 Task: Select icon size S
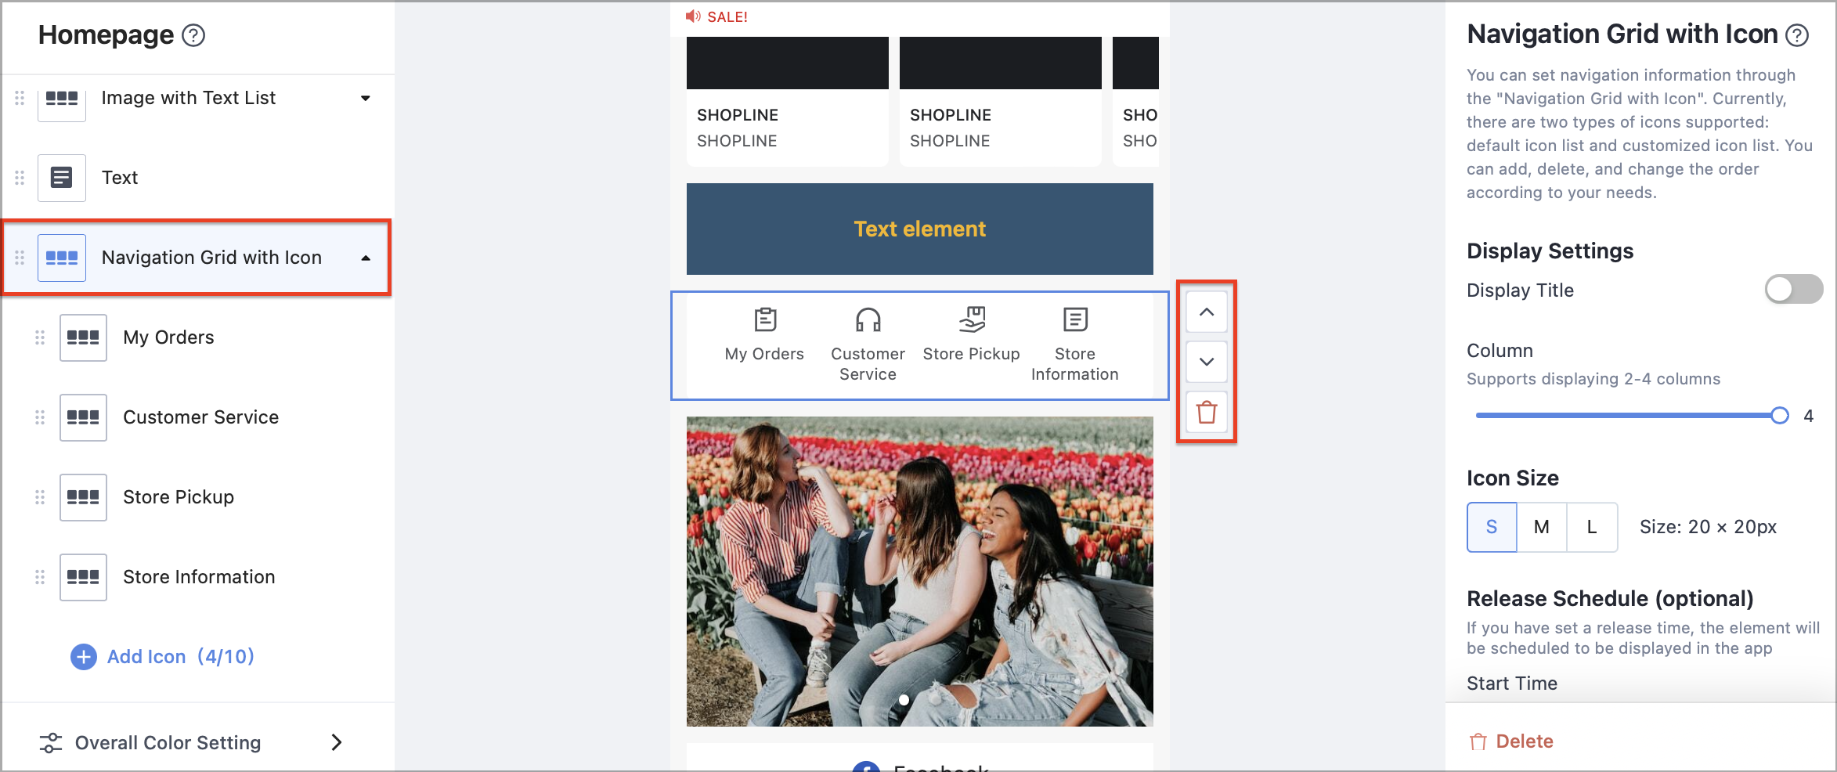(x=1492, y=527)
